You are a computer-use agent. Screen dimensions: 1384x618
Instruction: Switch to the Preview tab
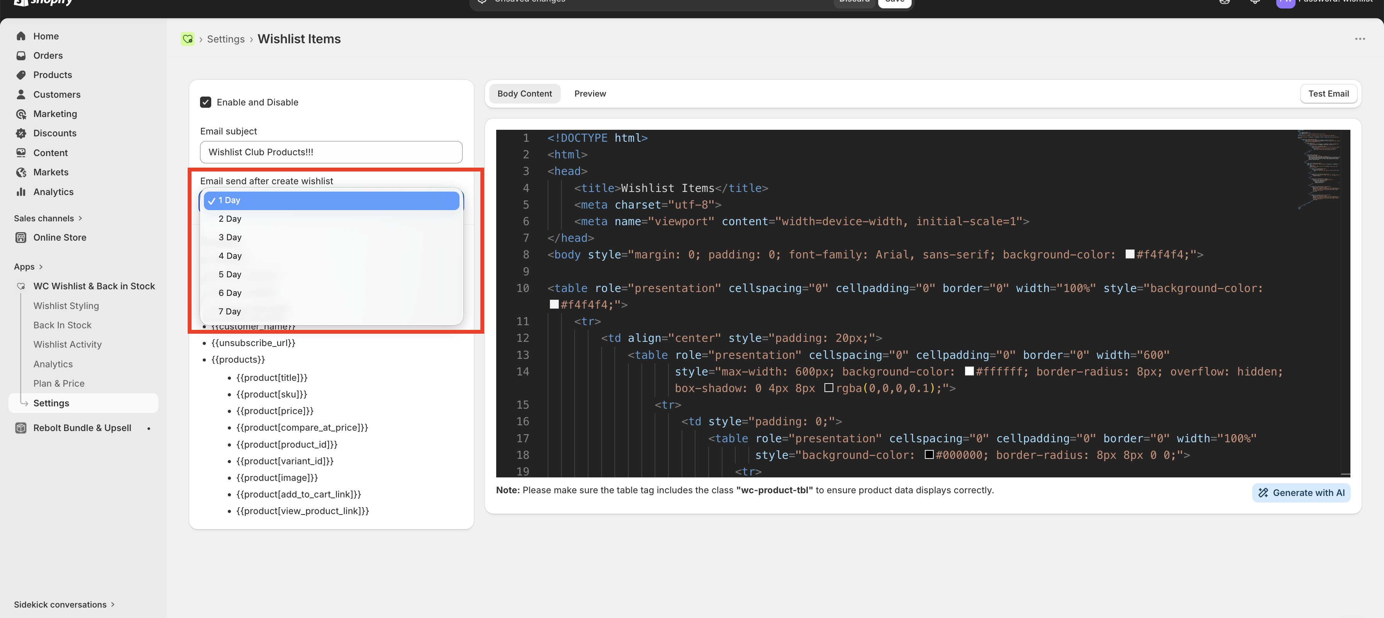tap(590, 93)
